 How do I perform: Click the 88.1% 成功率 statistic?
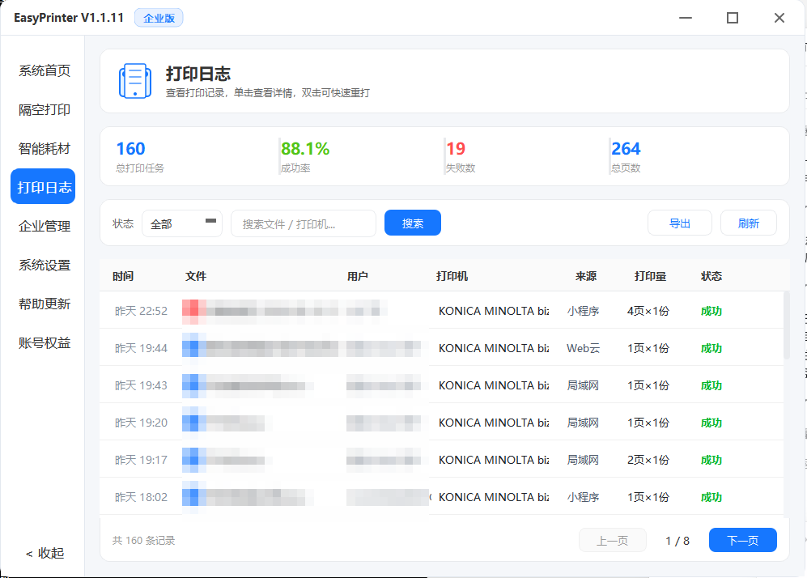click(x=304, y=156)
